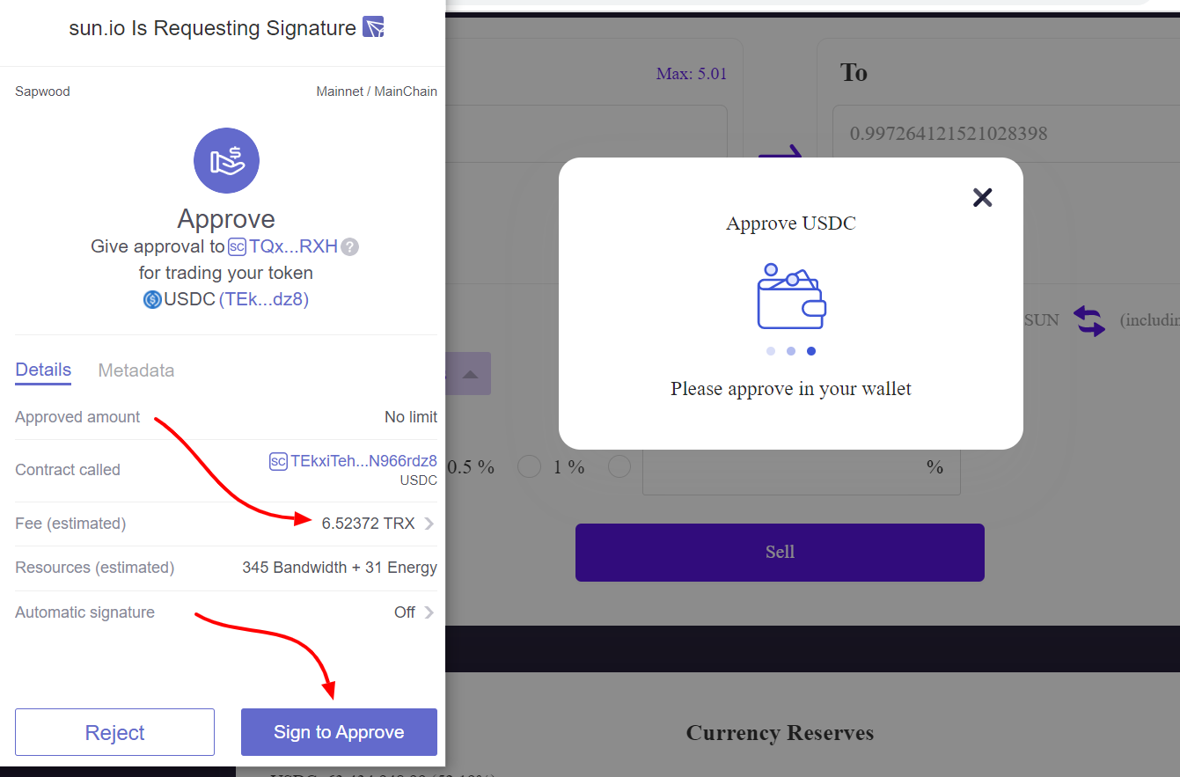
Task: Click the Sell button on sun.io
Action: coord(780,553)
